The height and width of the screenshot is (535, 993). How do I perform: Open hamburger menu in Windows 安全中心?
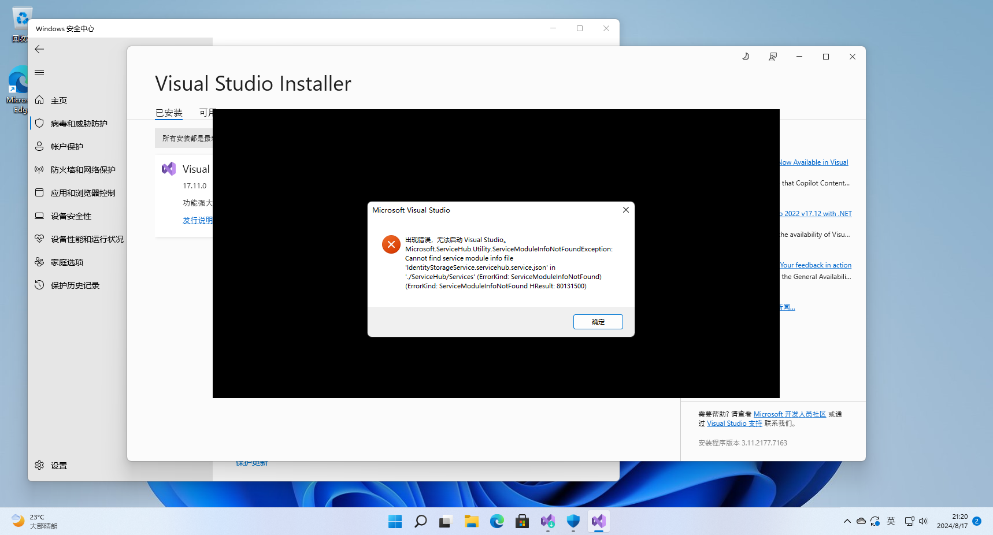pyautogui.click(x=39, y=72)
